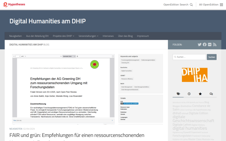Open the Impressum menu item
The image size is (226, 141).
(143, 36)
